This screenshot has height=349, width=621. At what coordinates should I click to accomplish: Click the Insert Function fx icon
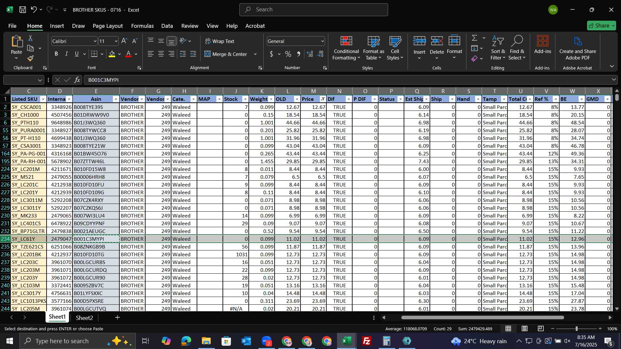(77, 80)
